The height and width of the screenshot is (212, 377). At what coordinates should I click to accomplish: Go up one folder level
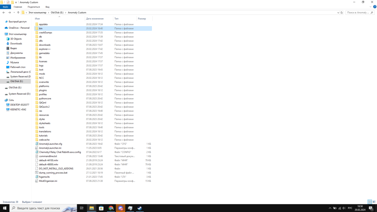pyautogui.click(x=18, y=12)
